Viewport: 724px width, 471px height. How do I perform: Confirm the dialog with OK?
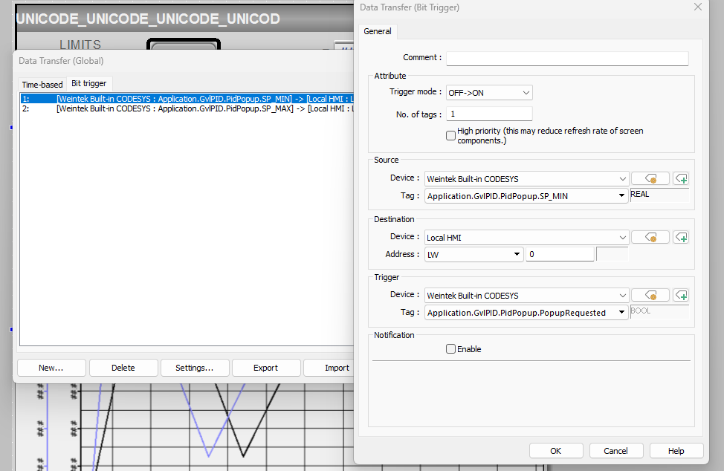(x=556, y=451)
